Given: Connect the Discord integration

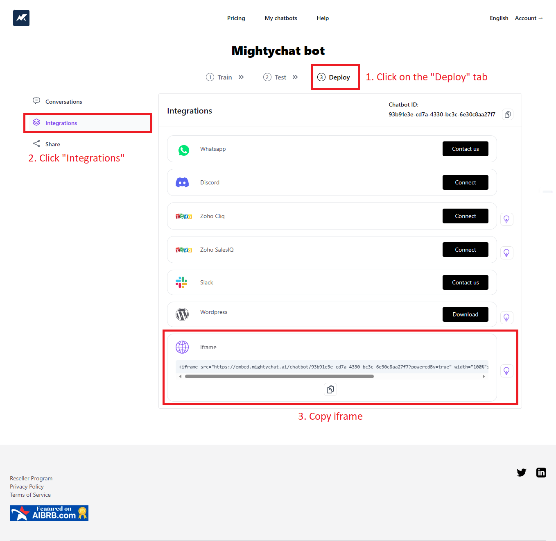Looking at the screenshot, I should point(466,182).
